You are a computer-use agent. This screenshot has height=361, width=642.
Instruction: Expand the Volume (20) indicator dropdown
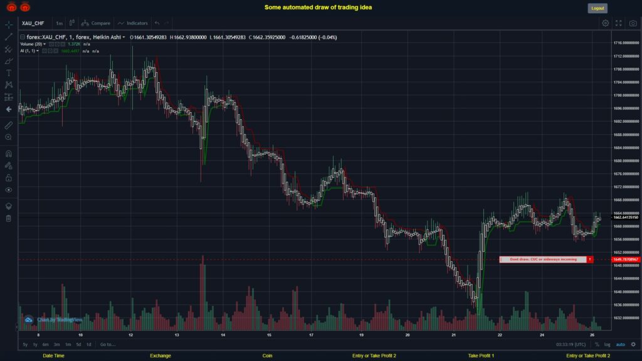pos(45,44)
